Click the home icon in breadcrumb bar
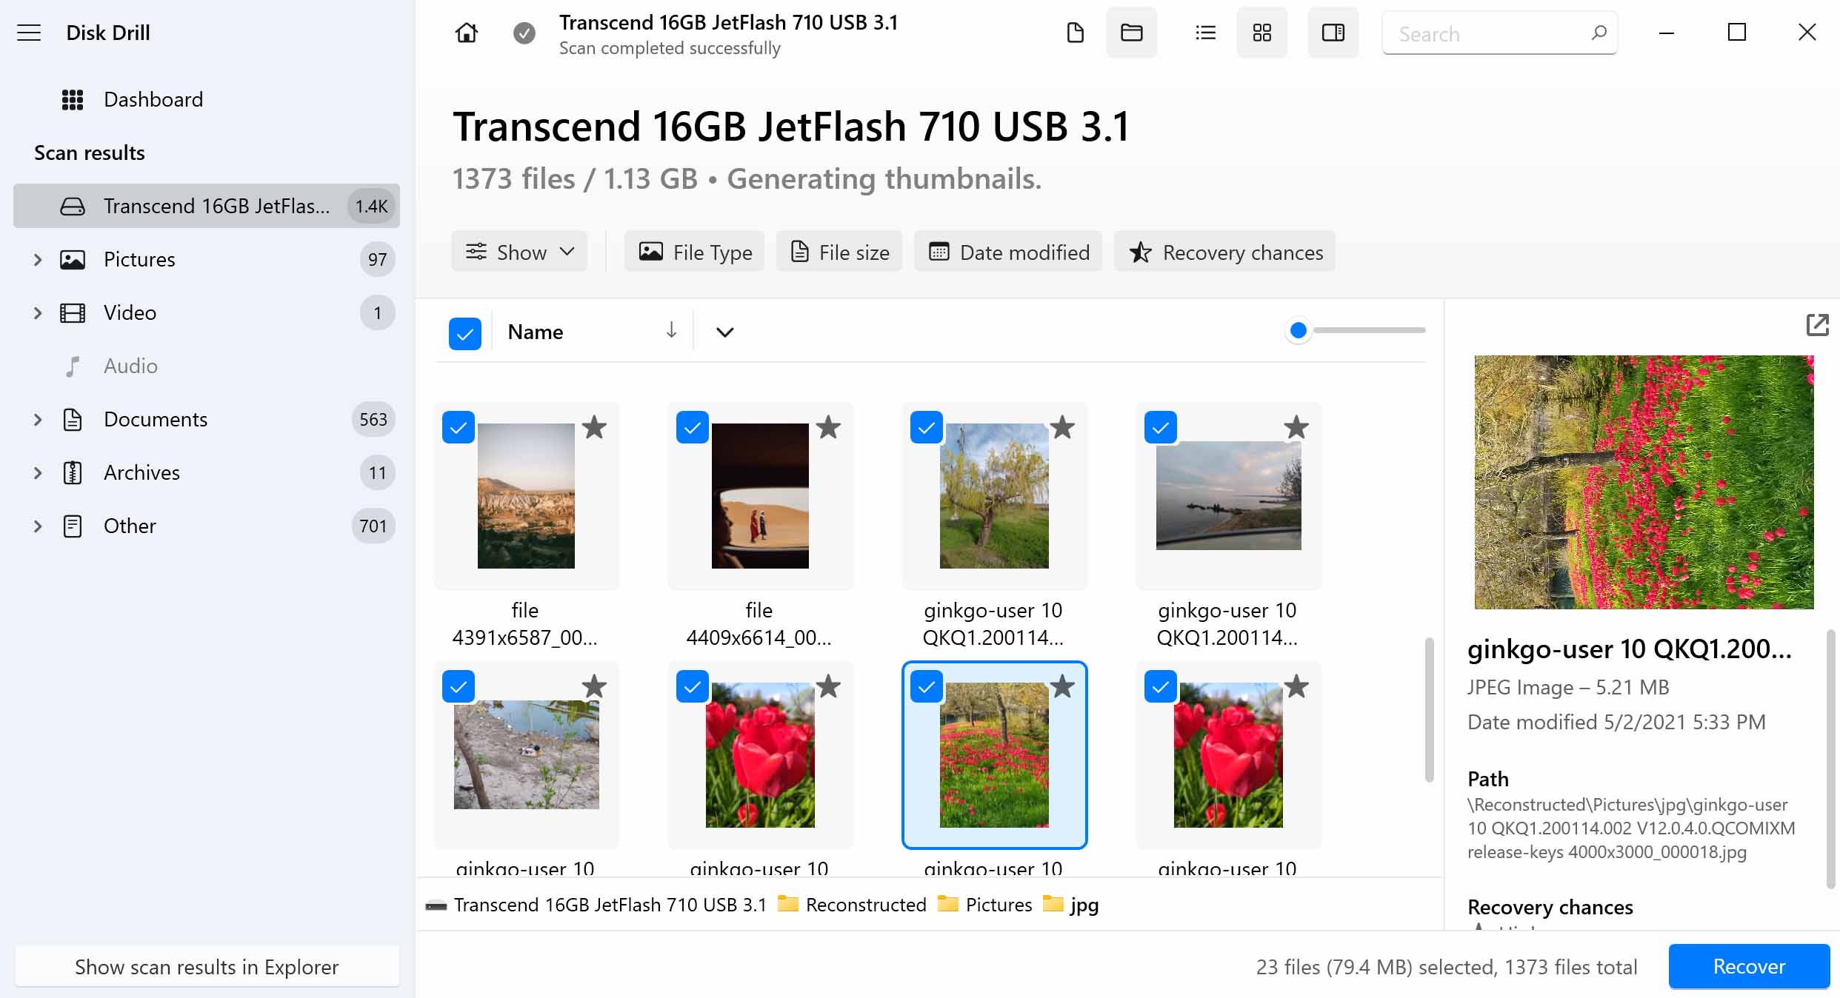Screen dimensions: 1840x998 [x=467, y=33]
